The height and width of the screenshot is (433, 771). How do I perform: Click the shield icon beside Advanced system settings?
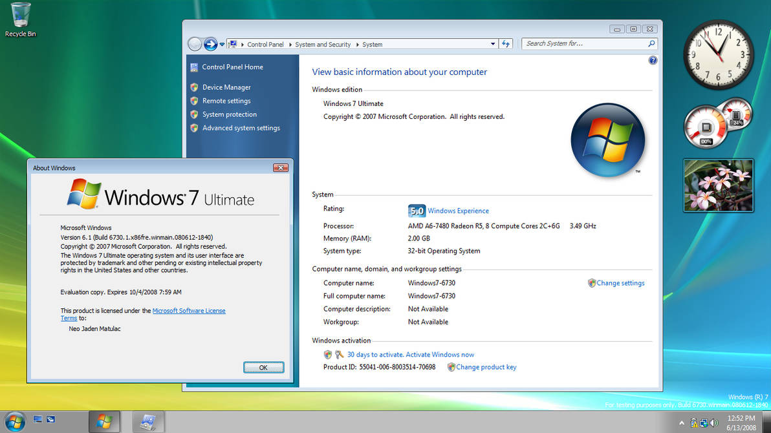click(x=194, y=128)
